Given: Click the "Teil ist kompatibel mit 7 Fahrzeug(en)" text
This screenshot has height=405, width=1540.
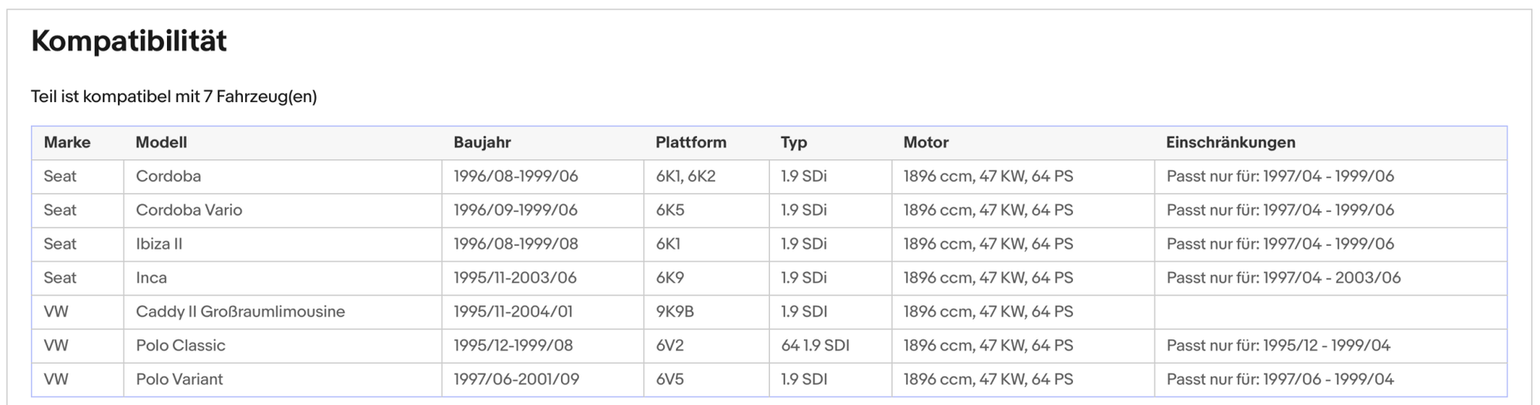Looking at the screenshot, I should pos(173,97).
